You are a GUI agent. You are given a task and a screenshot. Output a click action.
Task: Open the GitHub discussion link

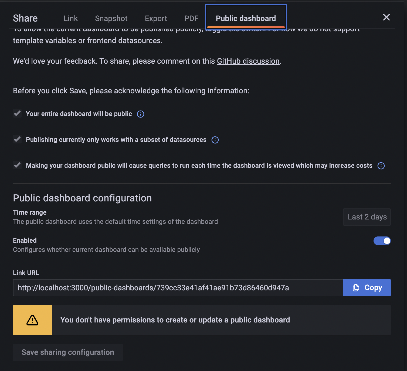tap(248, 61)
